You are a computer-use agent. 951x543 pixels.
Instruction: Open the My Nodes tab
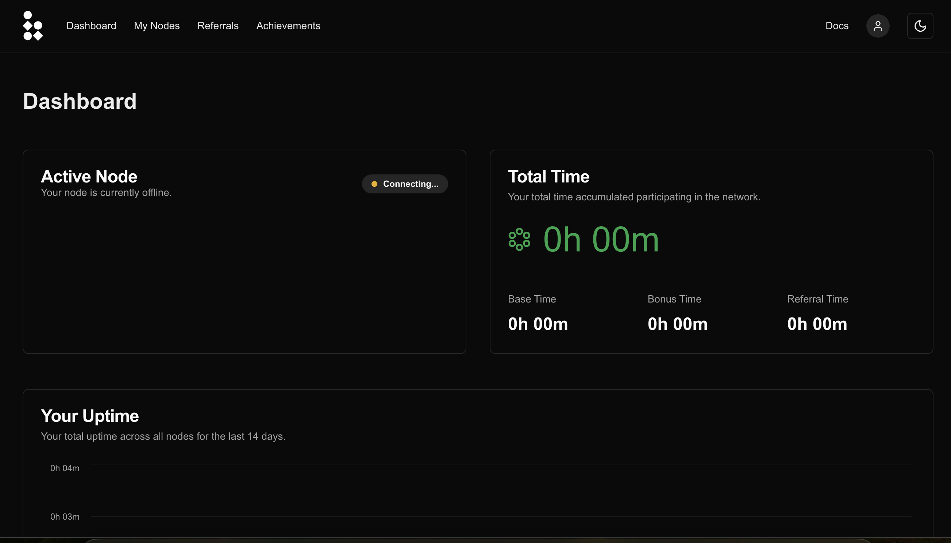[x=157, y=26]
